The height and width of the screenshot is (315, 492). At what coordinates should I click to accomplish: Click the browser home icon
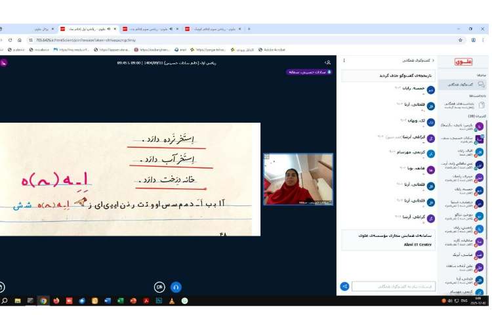click(20, 40)
